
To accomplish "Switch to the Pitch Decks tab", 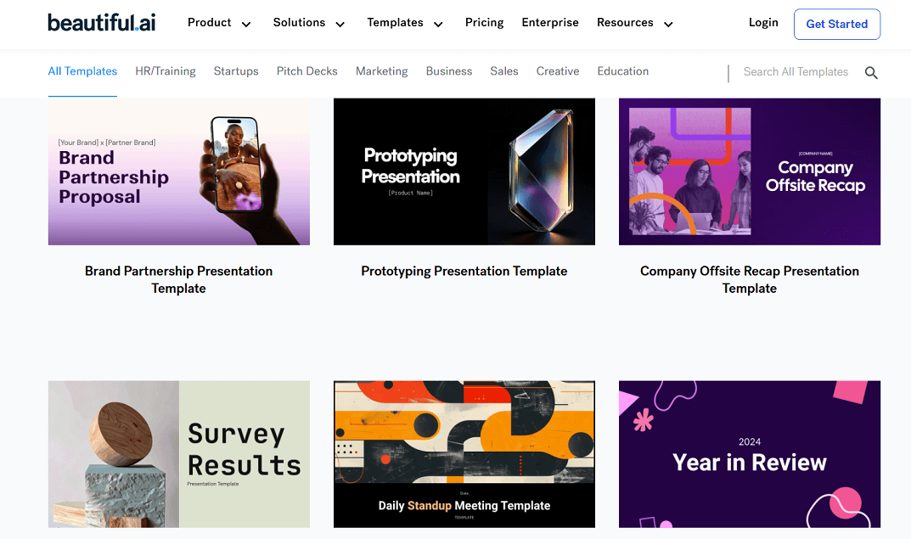I will 306,71.
